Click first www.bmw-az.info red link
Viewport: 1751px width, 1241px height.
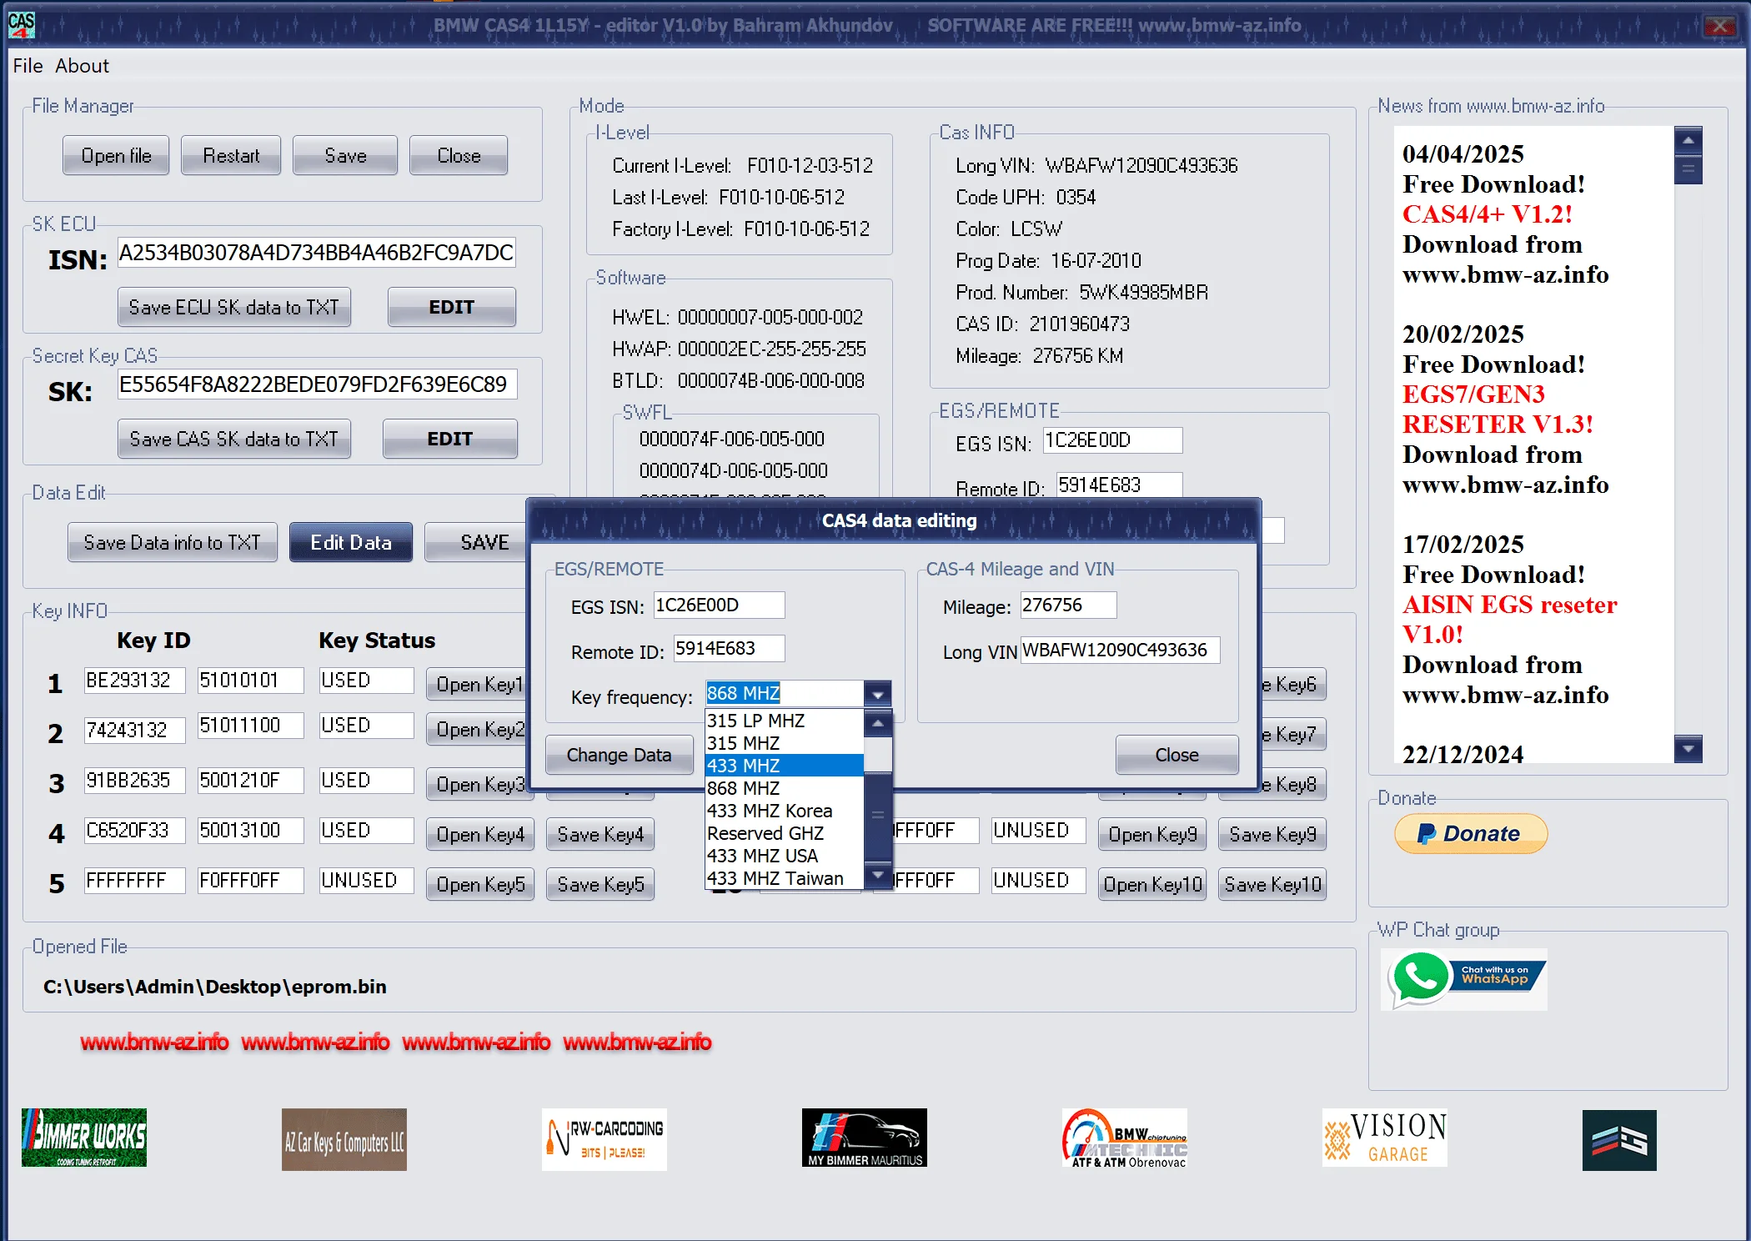(154, 1043)
